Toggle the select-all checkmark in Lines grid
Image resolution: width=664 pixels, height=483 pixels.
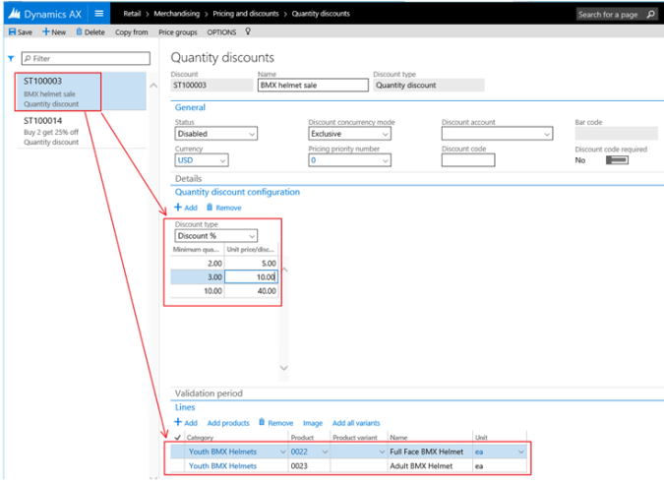[177, 437]
